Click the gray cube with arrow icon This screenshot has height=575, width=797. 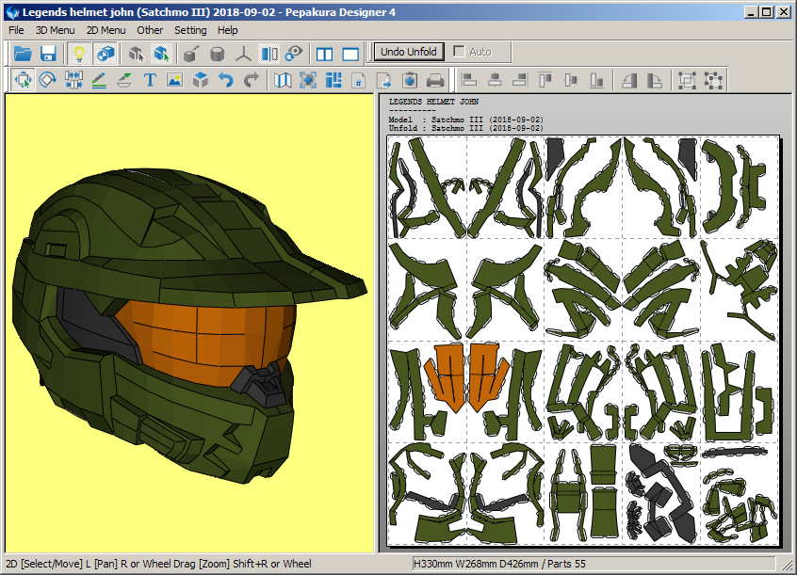point(191,54)
